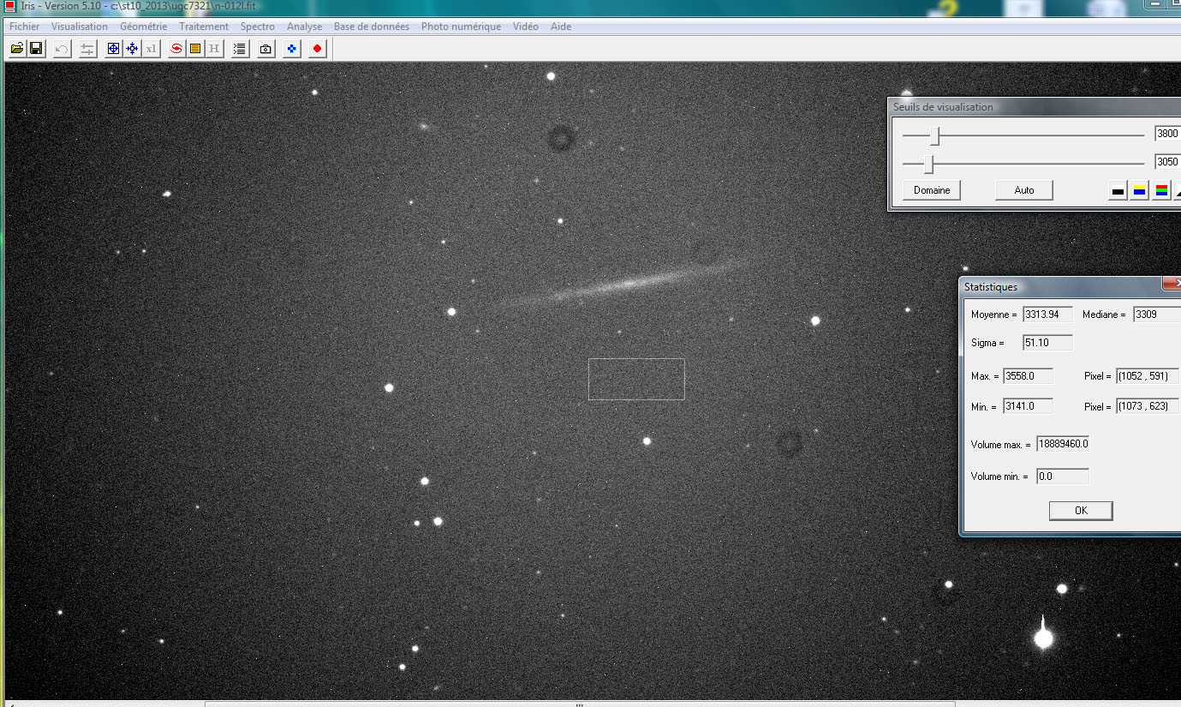
Task: Open the Traitement menu
Action: pyautogui.click(x=204, y=27)
